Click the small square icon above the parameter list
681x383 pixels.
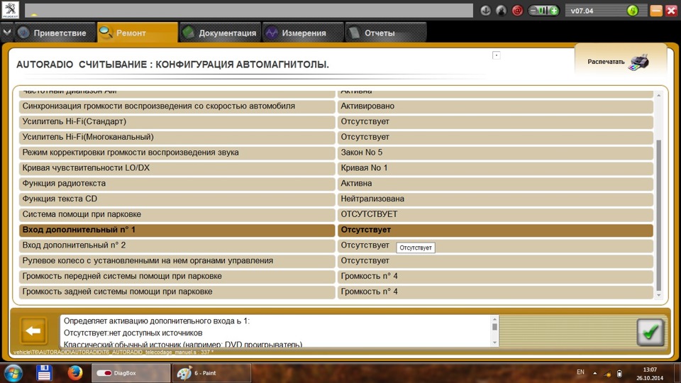[x=497, y=55]
